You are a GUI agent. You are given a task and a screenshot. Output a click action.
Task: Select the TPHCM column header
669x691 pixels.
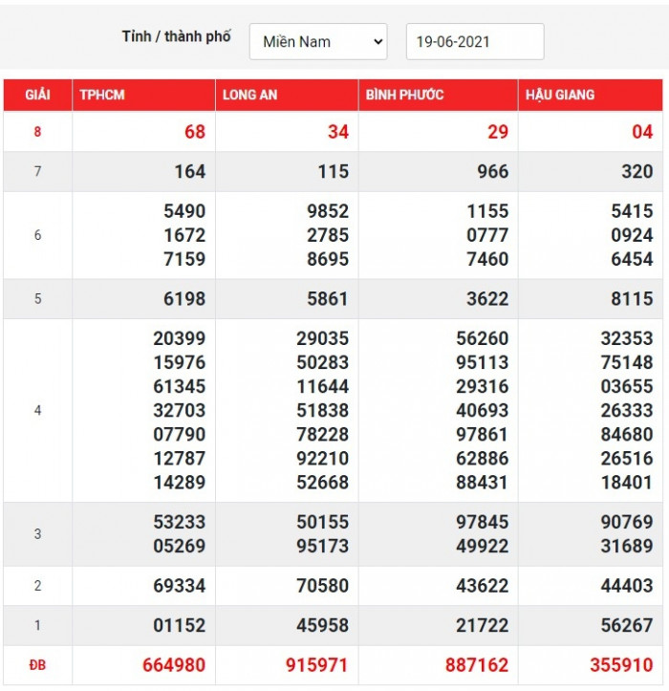click(102, 95)
